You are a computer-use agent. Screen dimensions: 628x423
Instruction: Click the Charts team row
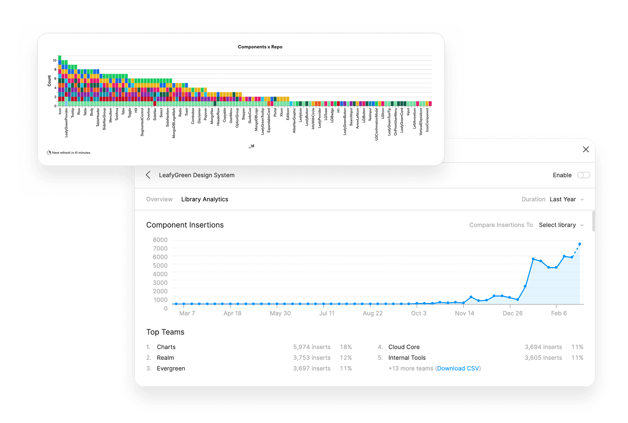166,347
